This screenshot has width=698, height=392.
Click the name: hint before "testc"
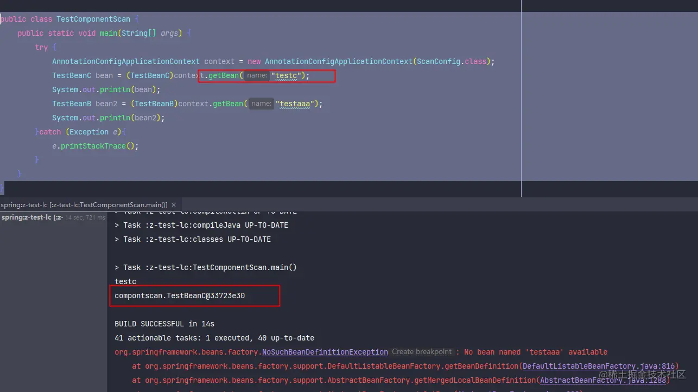[x=257, y=75]
